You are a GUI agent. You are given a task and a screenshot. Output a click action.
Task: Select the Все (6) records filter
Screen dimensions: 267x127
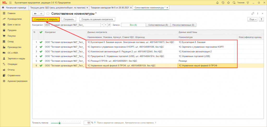tap(133, 25)
